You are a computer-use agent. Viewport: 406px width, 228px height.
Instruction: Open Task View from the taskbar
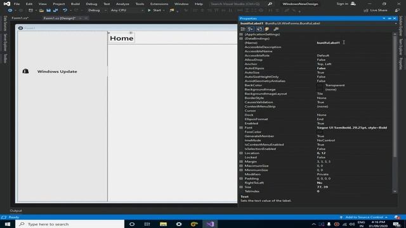147,224
